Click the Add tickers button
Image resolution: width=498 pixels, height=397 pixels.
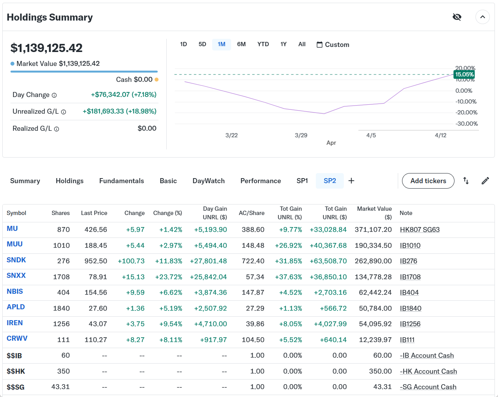click(428, 181)
